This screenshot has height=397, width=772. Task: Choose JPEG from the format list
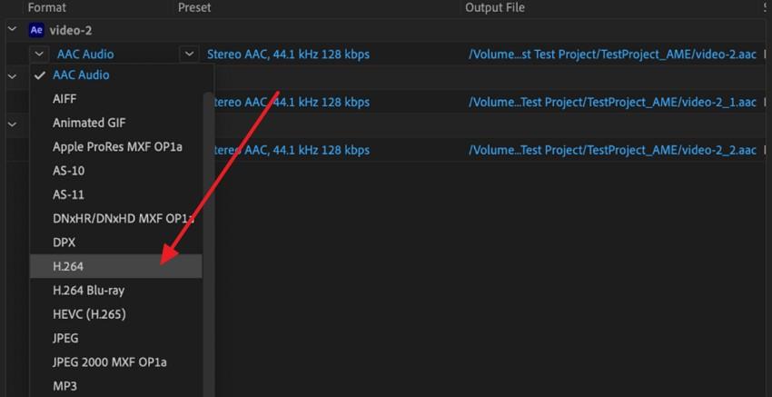pyautogui.click(x=116, y=338)
